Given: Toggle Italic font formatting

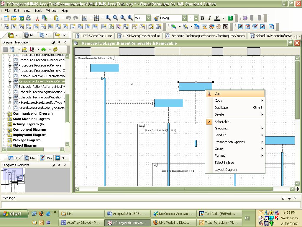Looking at the screenshot, I should 210,18.
